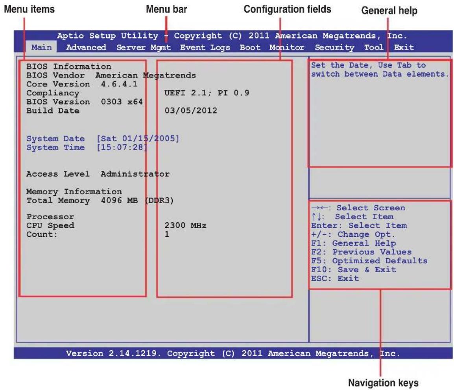Image resolution: width=454 pixels, height=390 pixels.
Task: Click the BIOS Version label
Action: [58, 102]
